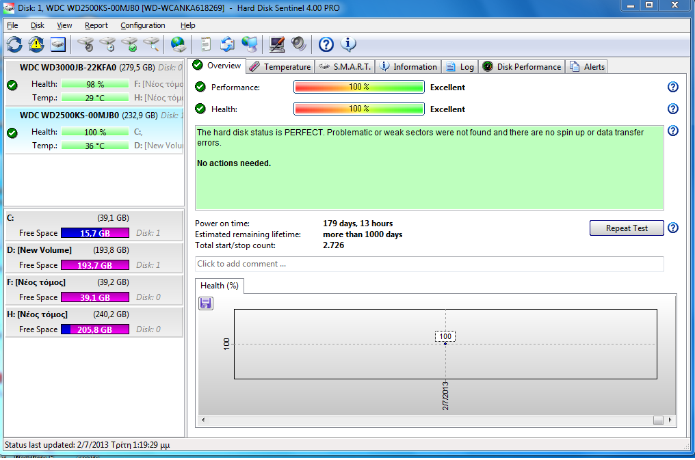Select the WDC WD3000JB-22KFA0 disk entry
This screenshot has width=695, height=460.
coord(94,82)
